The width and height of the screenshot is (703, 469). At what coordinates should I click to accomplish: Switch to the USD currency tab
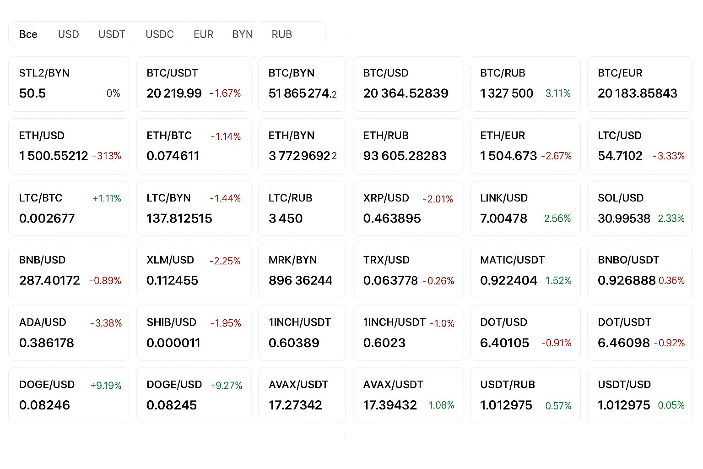click(x=68, y=34)
